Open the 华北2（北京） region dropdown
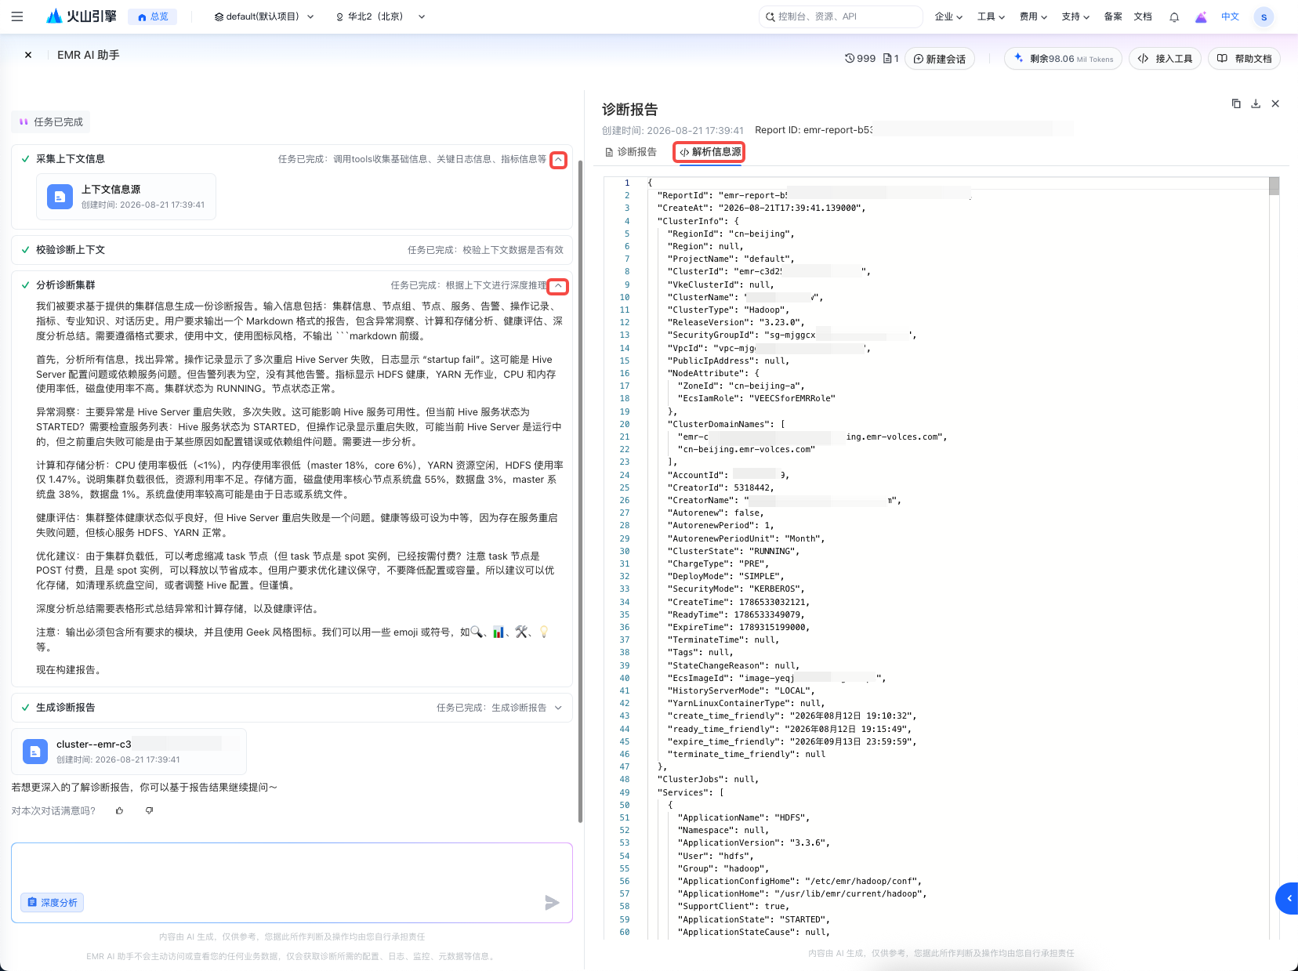 click(x=380, y=16)
